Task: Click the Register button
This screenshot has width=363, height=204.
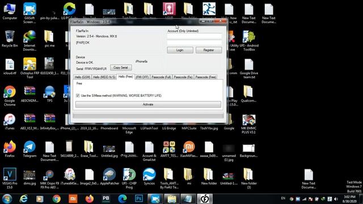Action: 209,50
